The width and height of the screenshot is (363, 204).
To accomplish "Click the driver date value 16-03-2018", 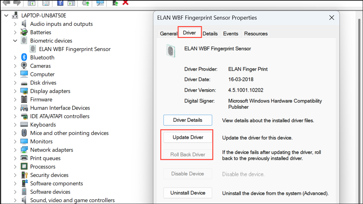I will (x=241, y=79).
